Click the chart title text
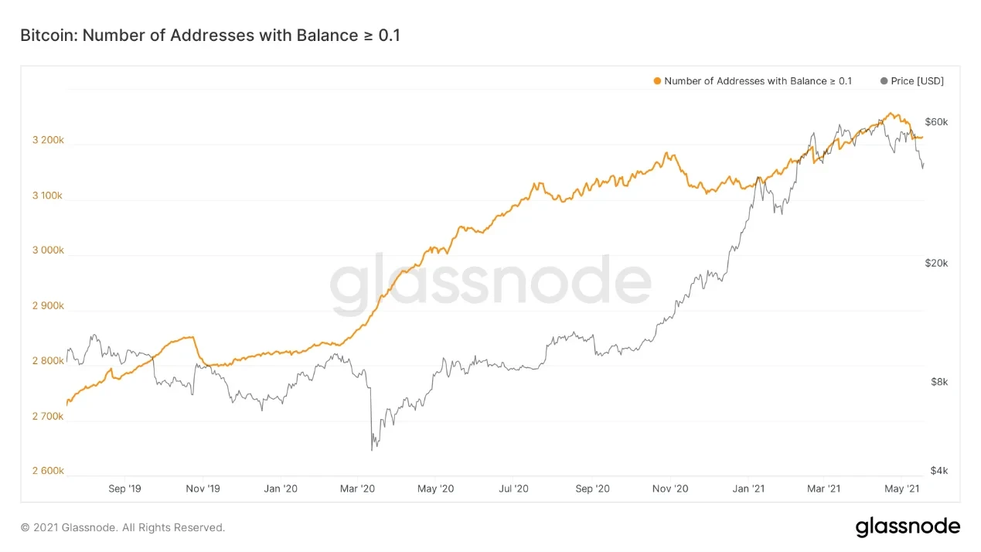 point(210,35)
